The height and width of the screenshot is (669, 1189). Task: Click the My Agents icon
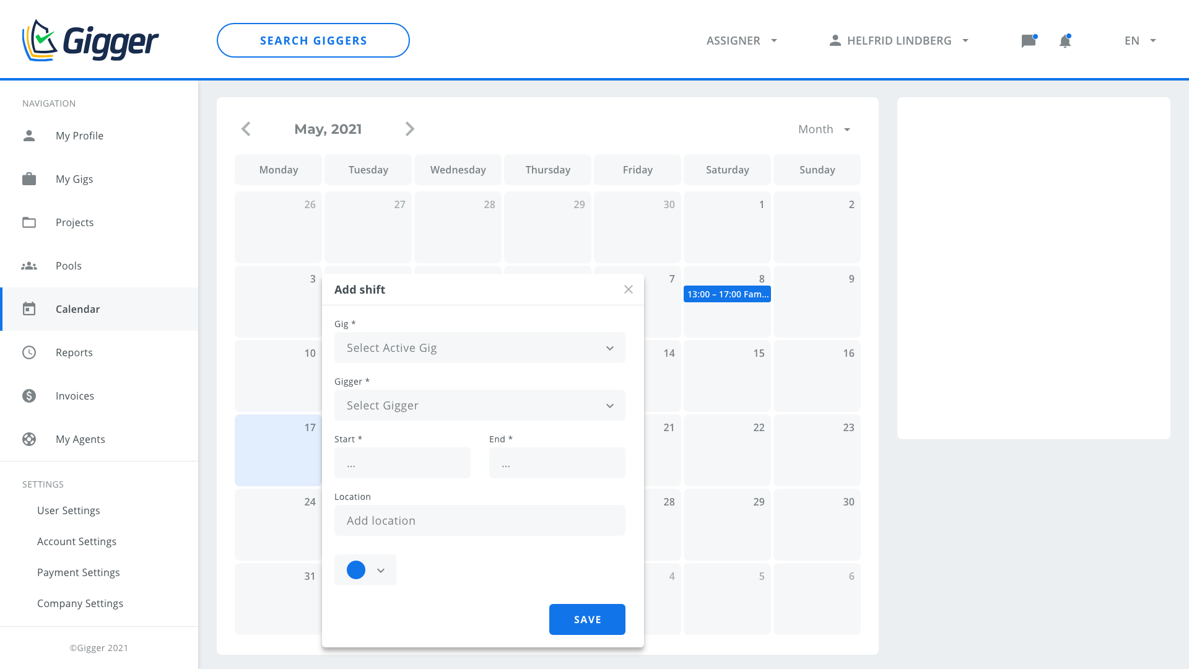click(x=29, y=439)
